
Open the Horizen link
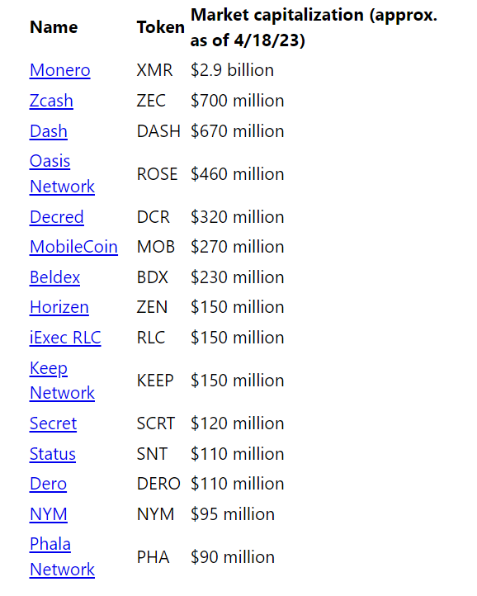pyautogui.click(x=59, y=307)
